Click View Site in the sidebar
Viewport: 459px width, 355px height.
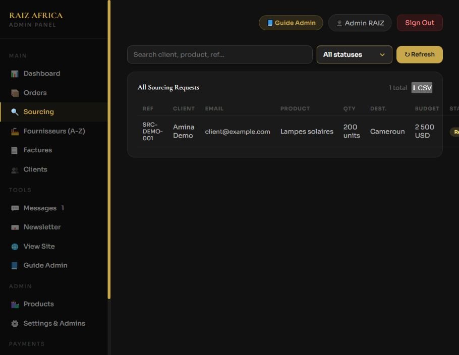coord(54,247)
